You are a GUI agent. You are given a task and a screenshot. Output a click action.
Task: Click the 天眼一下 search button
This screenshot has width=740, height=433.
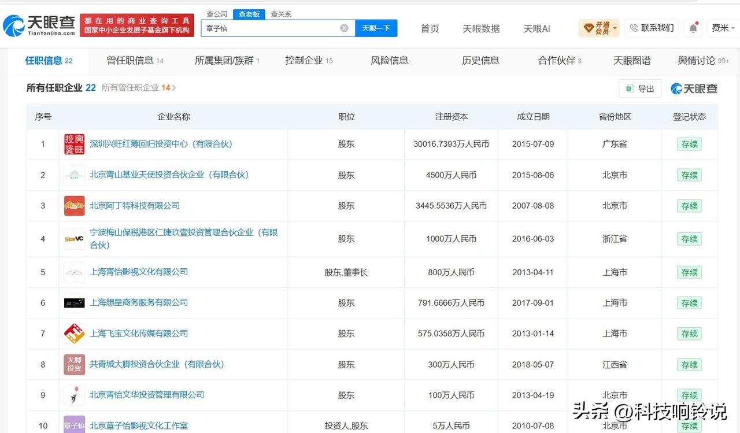(376, 28)
